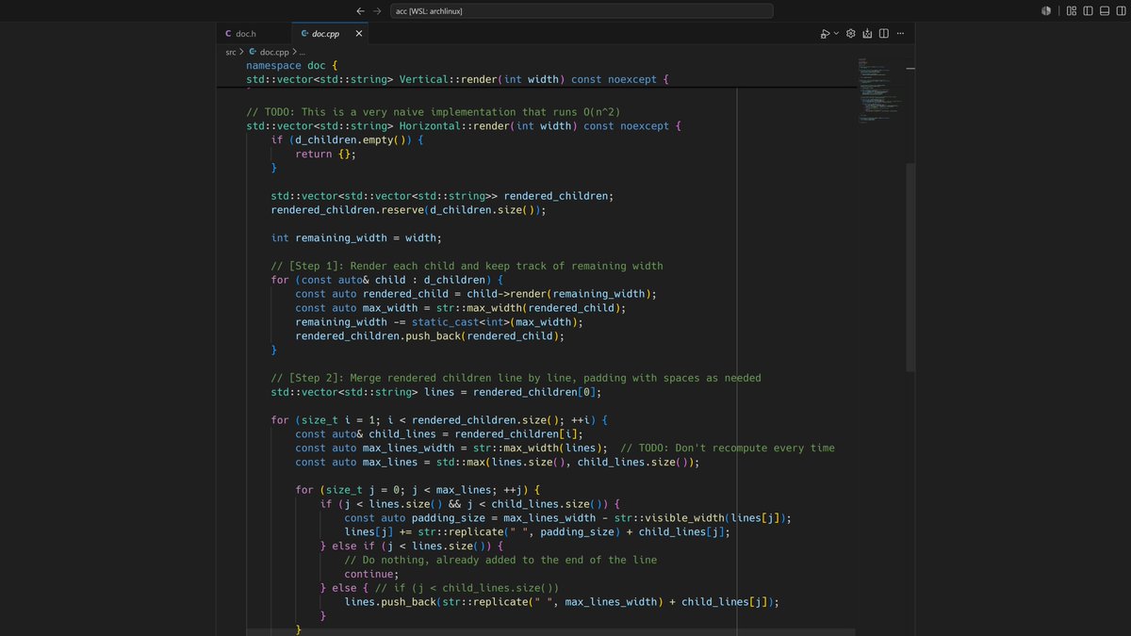
Task: Toggle the secondary side bar
Action: point(1121,10)
